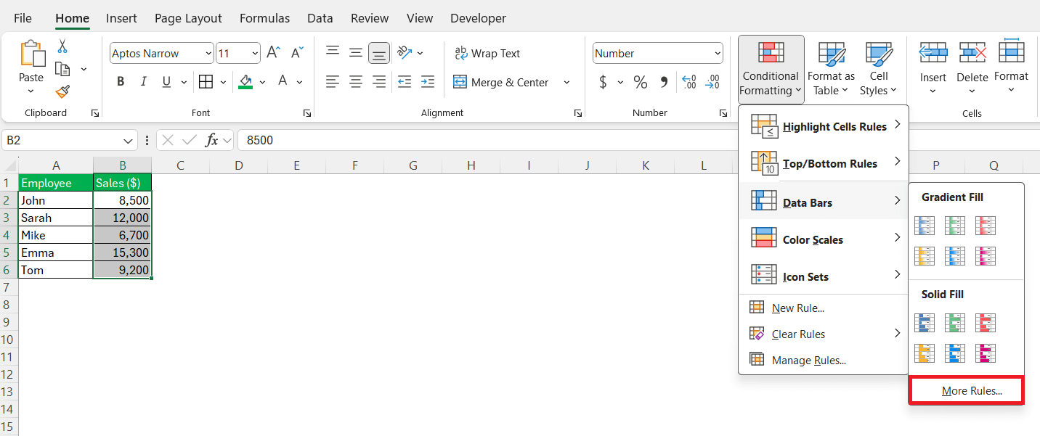Switch to the Insert tab

pos(121,18)
